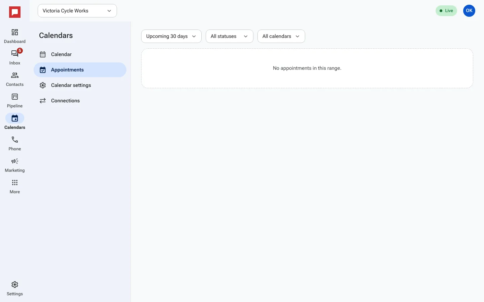Open Settings gear in sidebar
This screenshot has width=484, height=302.
coord(15,289)
